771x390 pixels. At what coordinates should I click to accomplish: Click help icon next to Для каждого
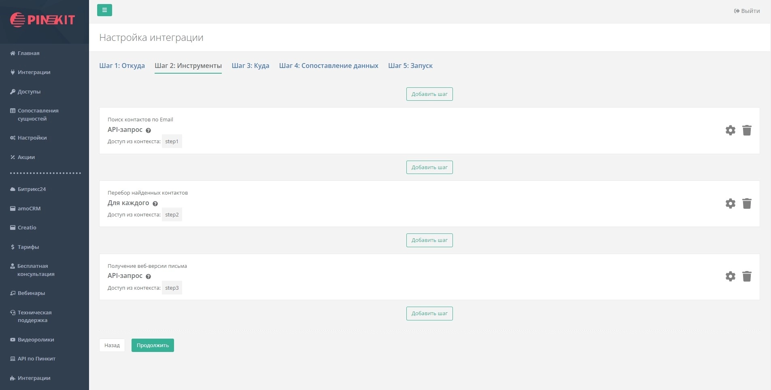[x=155, y=203]
